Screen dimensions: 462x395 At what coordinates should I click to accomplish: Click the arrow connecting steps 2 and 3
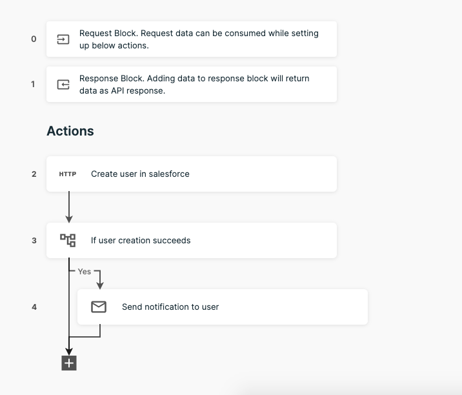(69, 207)
